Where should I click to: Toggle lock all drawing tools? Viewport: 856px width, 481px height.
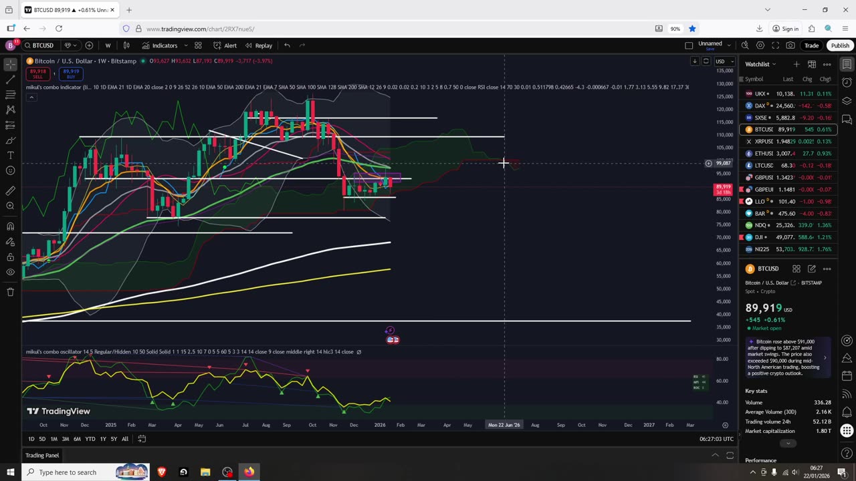11,257
